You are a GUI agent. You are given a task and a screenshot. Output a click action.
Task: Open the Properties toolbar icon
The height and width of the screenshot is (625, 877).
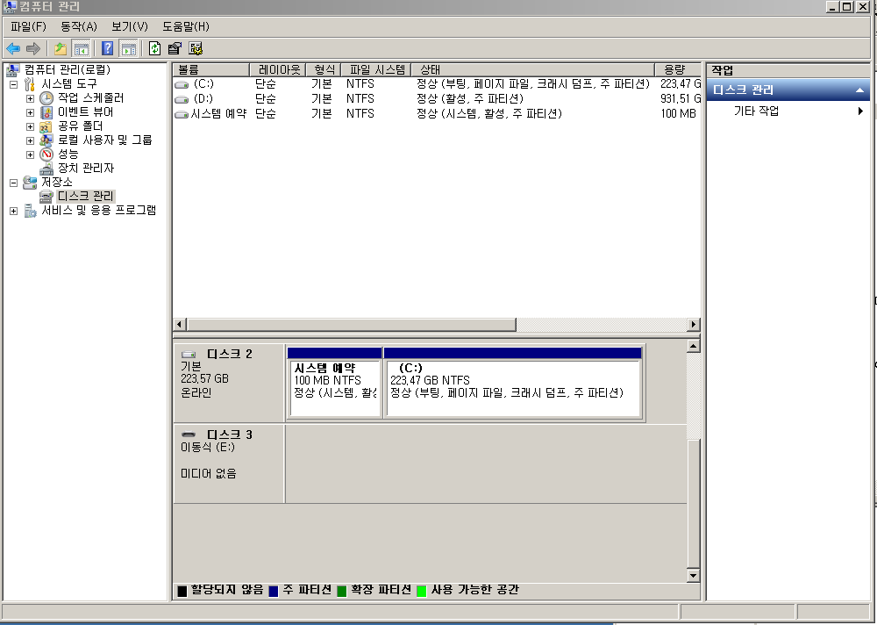pos(175,49)
